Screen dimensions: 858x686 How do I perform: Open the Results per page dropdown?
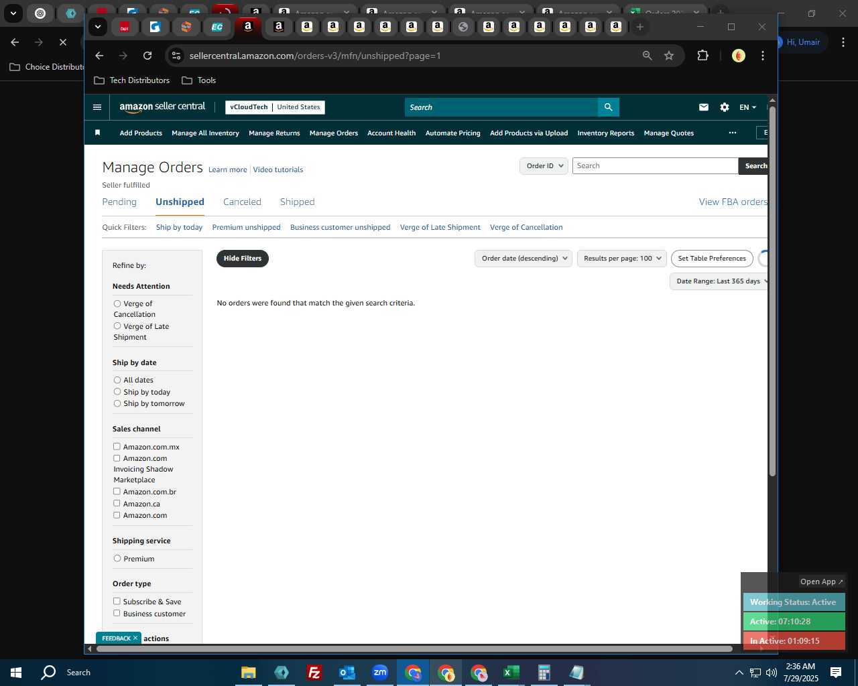tap(621, 259)
